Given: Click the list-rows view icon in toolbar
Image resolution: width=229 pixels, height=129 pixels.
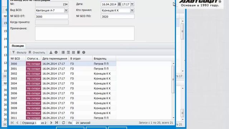Looking at the screenshot, I should pyautogui.click(x=63, y=52).
